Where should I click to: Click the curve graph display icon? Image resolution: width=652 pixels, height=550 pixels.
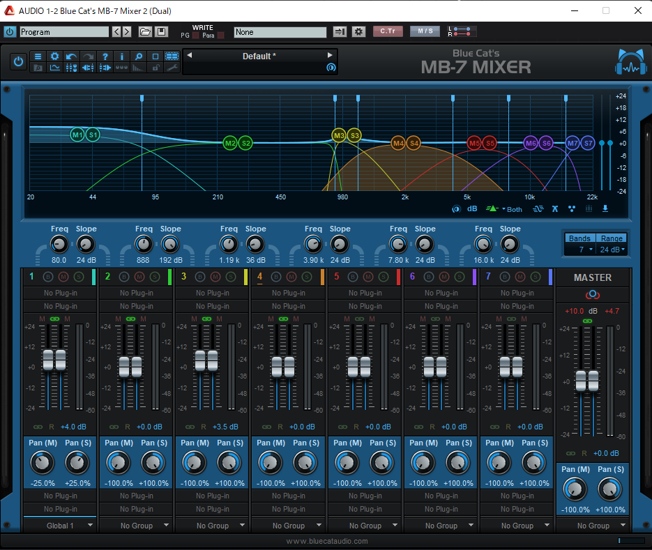click(54, 68)
